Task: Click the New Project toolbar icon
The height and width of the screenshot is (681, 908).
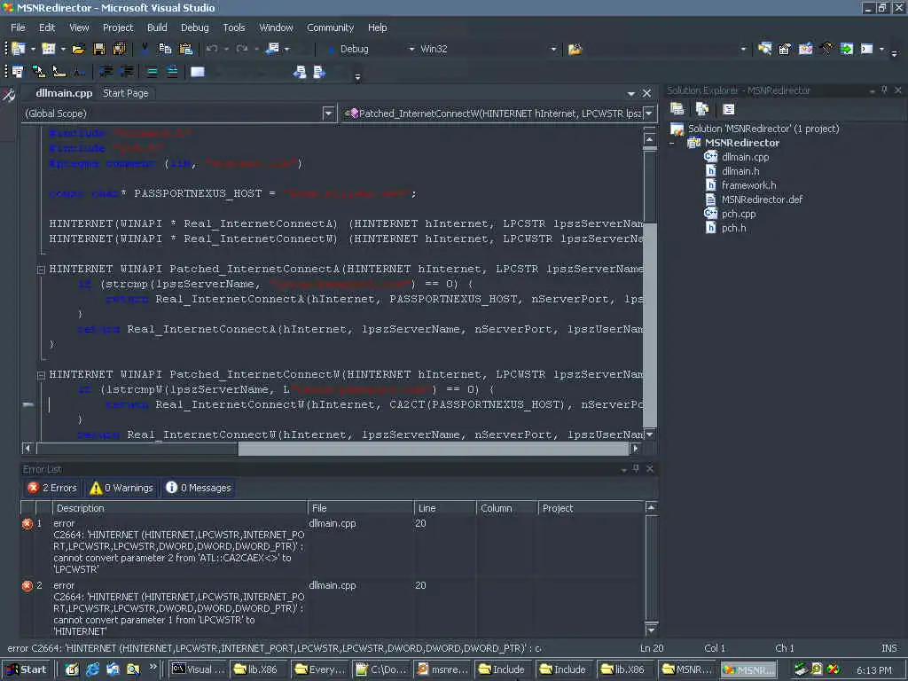Action: [x=18, y=50]
